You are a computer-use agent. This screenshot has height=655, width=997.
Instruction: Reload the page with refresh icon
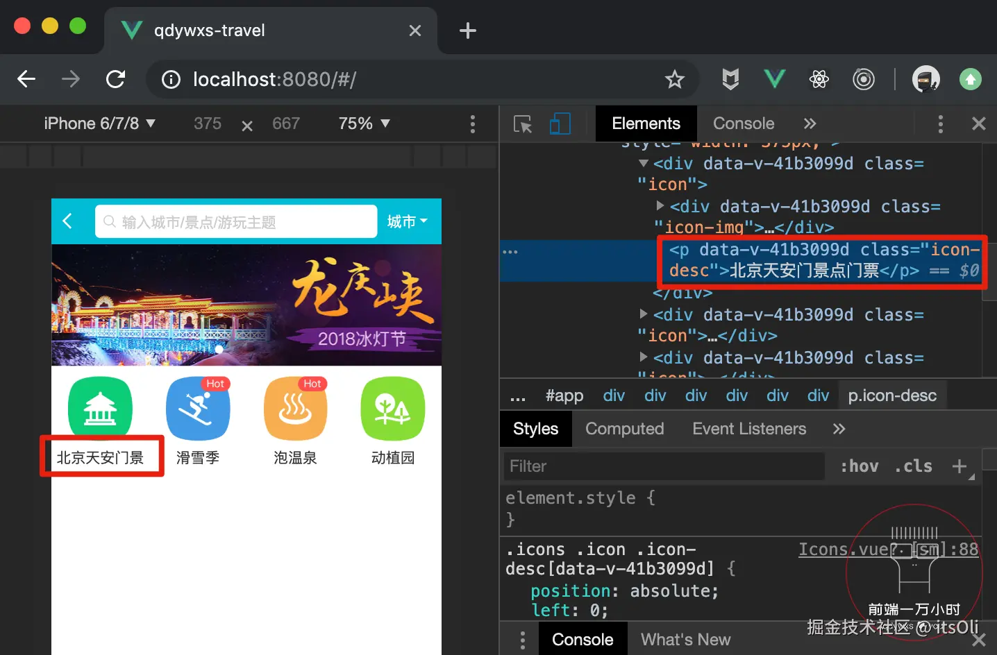[115, 79]
